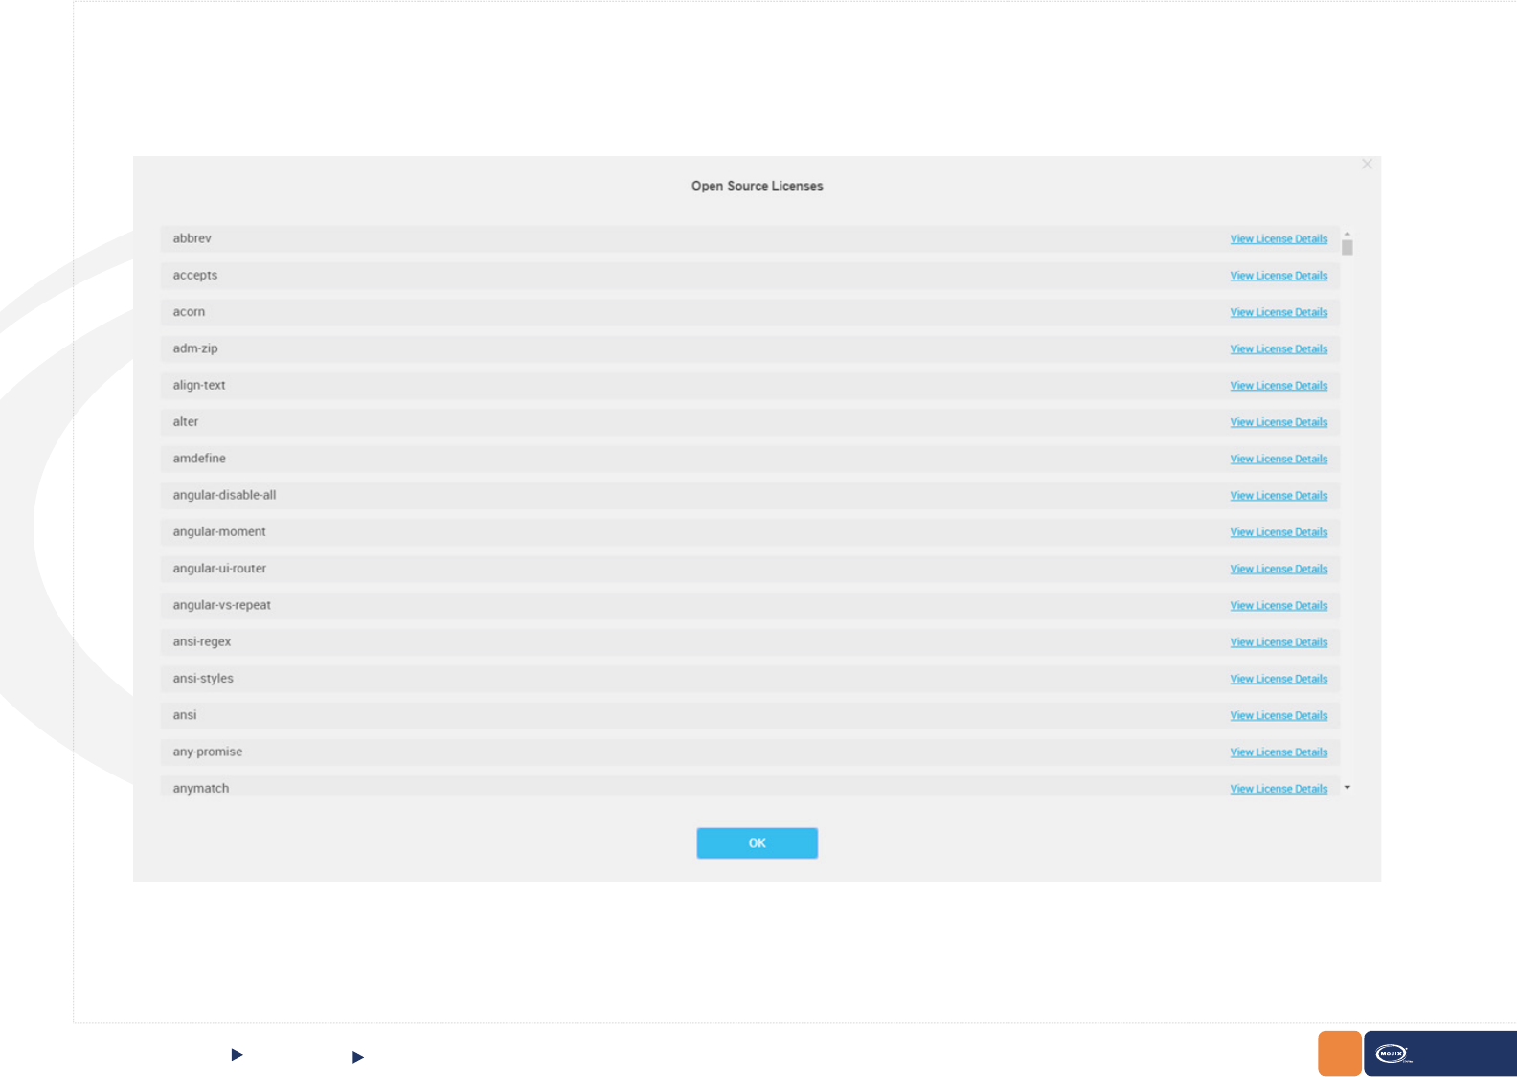The width and height of the screenshot is (1517, 1077).
Task: Select the amdefine package name
Action: tap(199, 459)
